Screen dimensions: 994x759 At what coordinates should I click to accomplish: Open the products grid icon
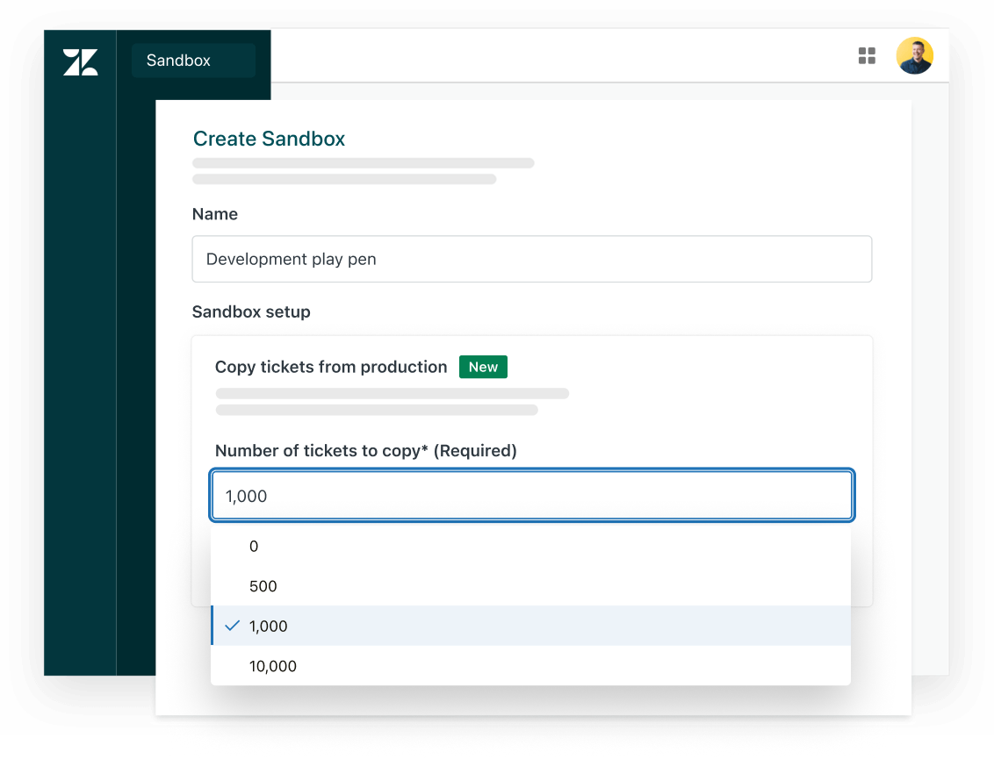coord(867,56)
